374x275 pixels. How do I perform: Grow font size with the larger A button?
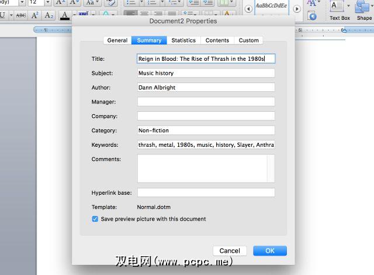60,2
